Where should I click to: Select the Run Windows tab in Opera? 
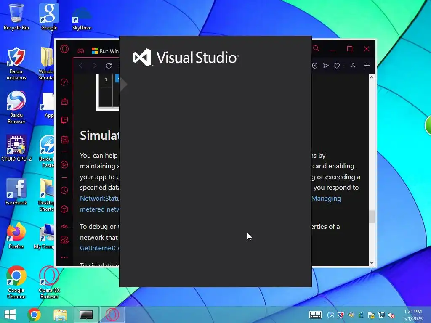pyautogui.click(x=105, y=51)
